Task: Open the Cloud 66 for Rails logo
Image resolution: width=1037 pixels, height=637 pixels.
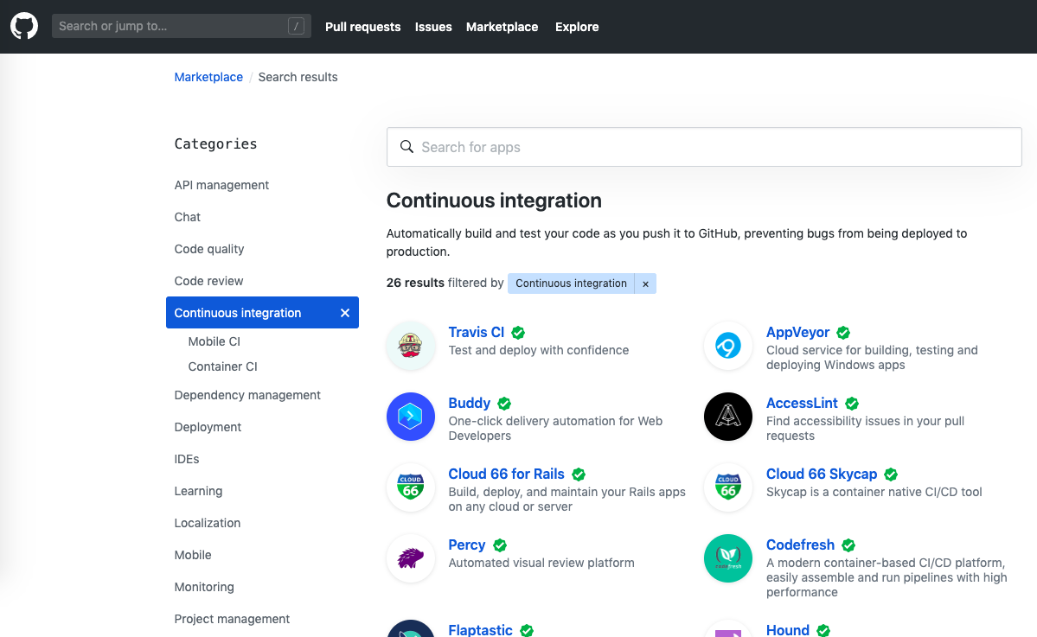Action: (x=411, y=487)
